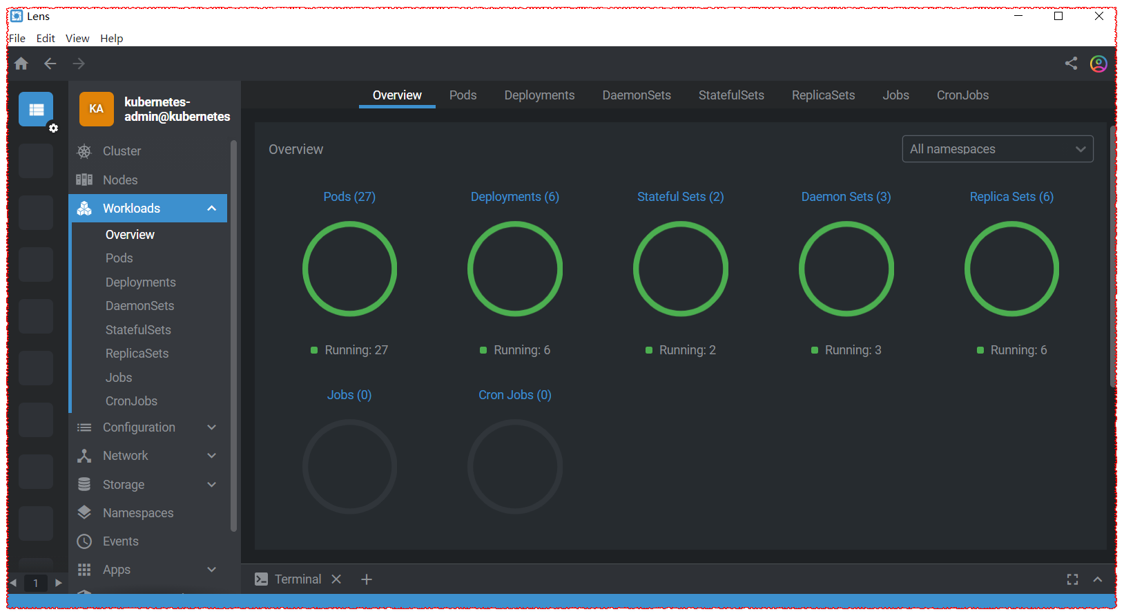The height and width of the screenshot is (616, 1124).
Task: Go to next hotbar with right triangle
Action: click(59, 583)
